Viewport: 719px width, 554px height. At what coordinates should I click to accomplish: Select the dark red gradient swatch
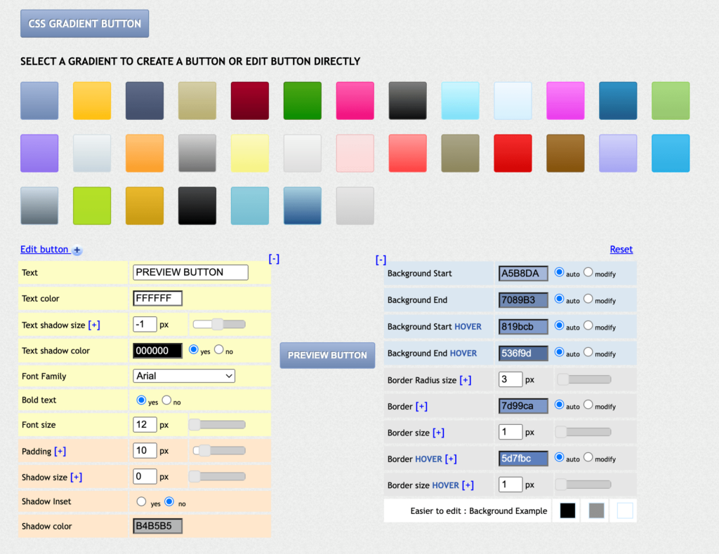pyautogui.click(x=250, y=101)
